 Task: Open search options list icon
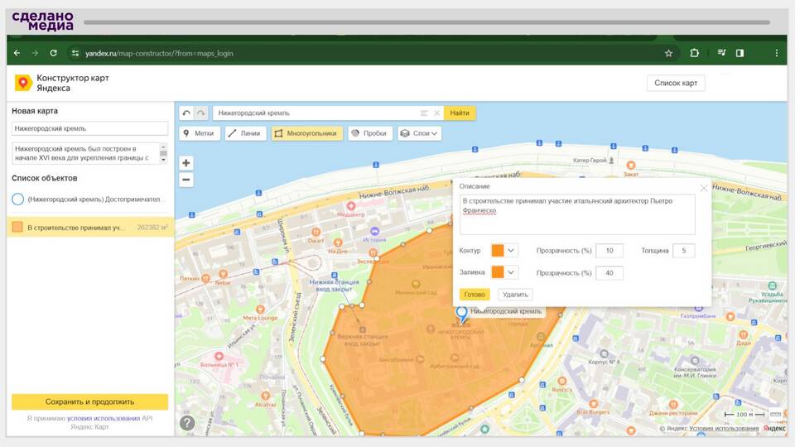tap(424, 113)
